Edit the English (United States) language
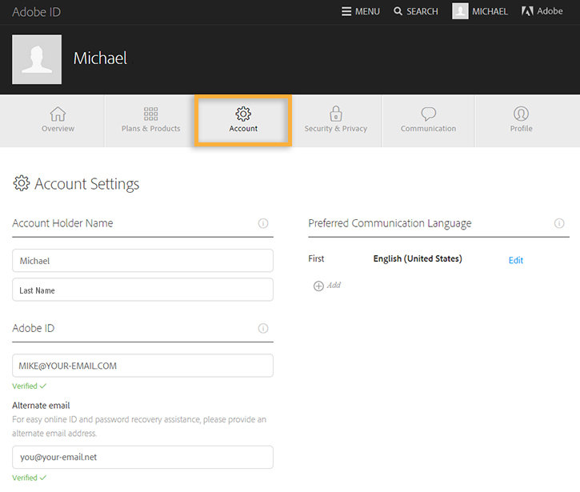This screenshot has width=580, height=492. (x=516, y=261)
